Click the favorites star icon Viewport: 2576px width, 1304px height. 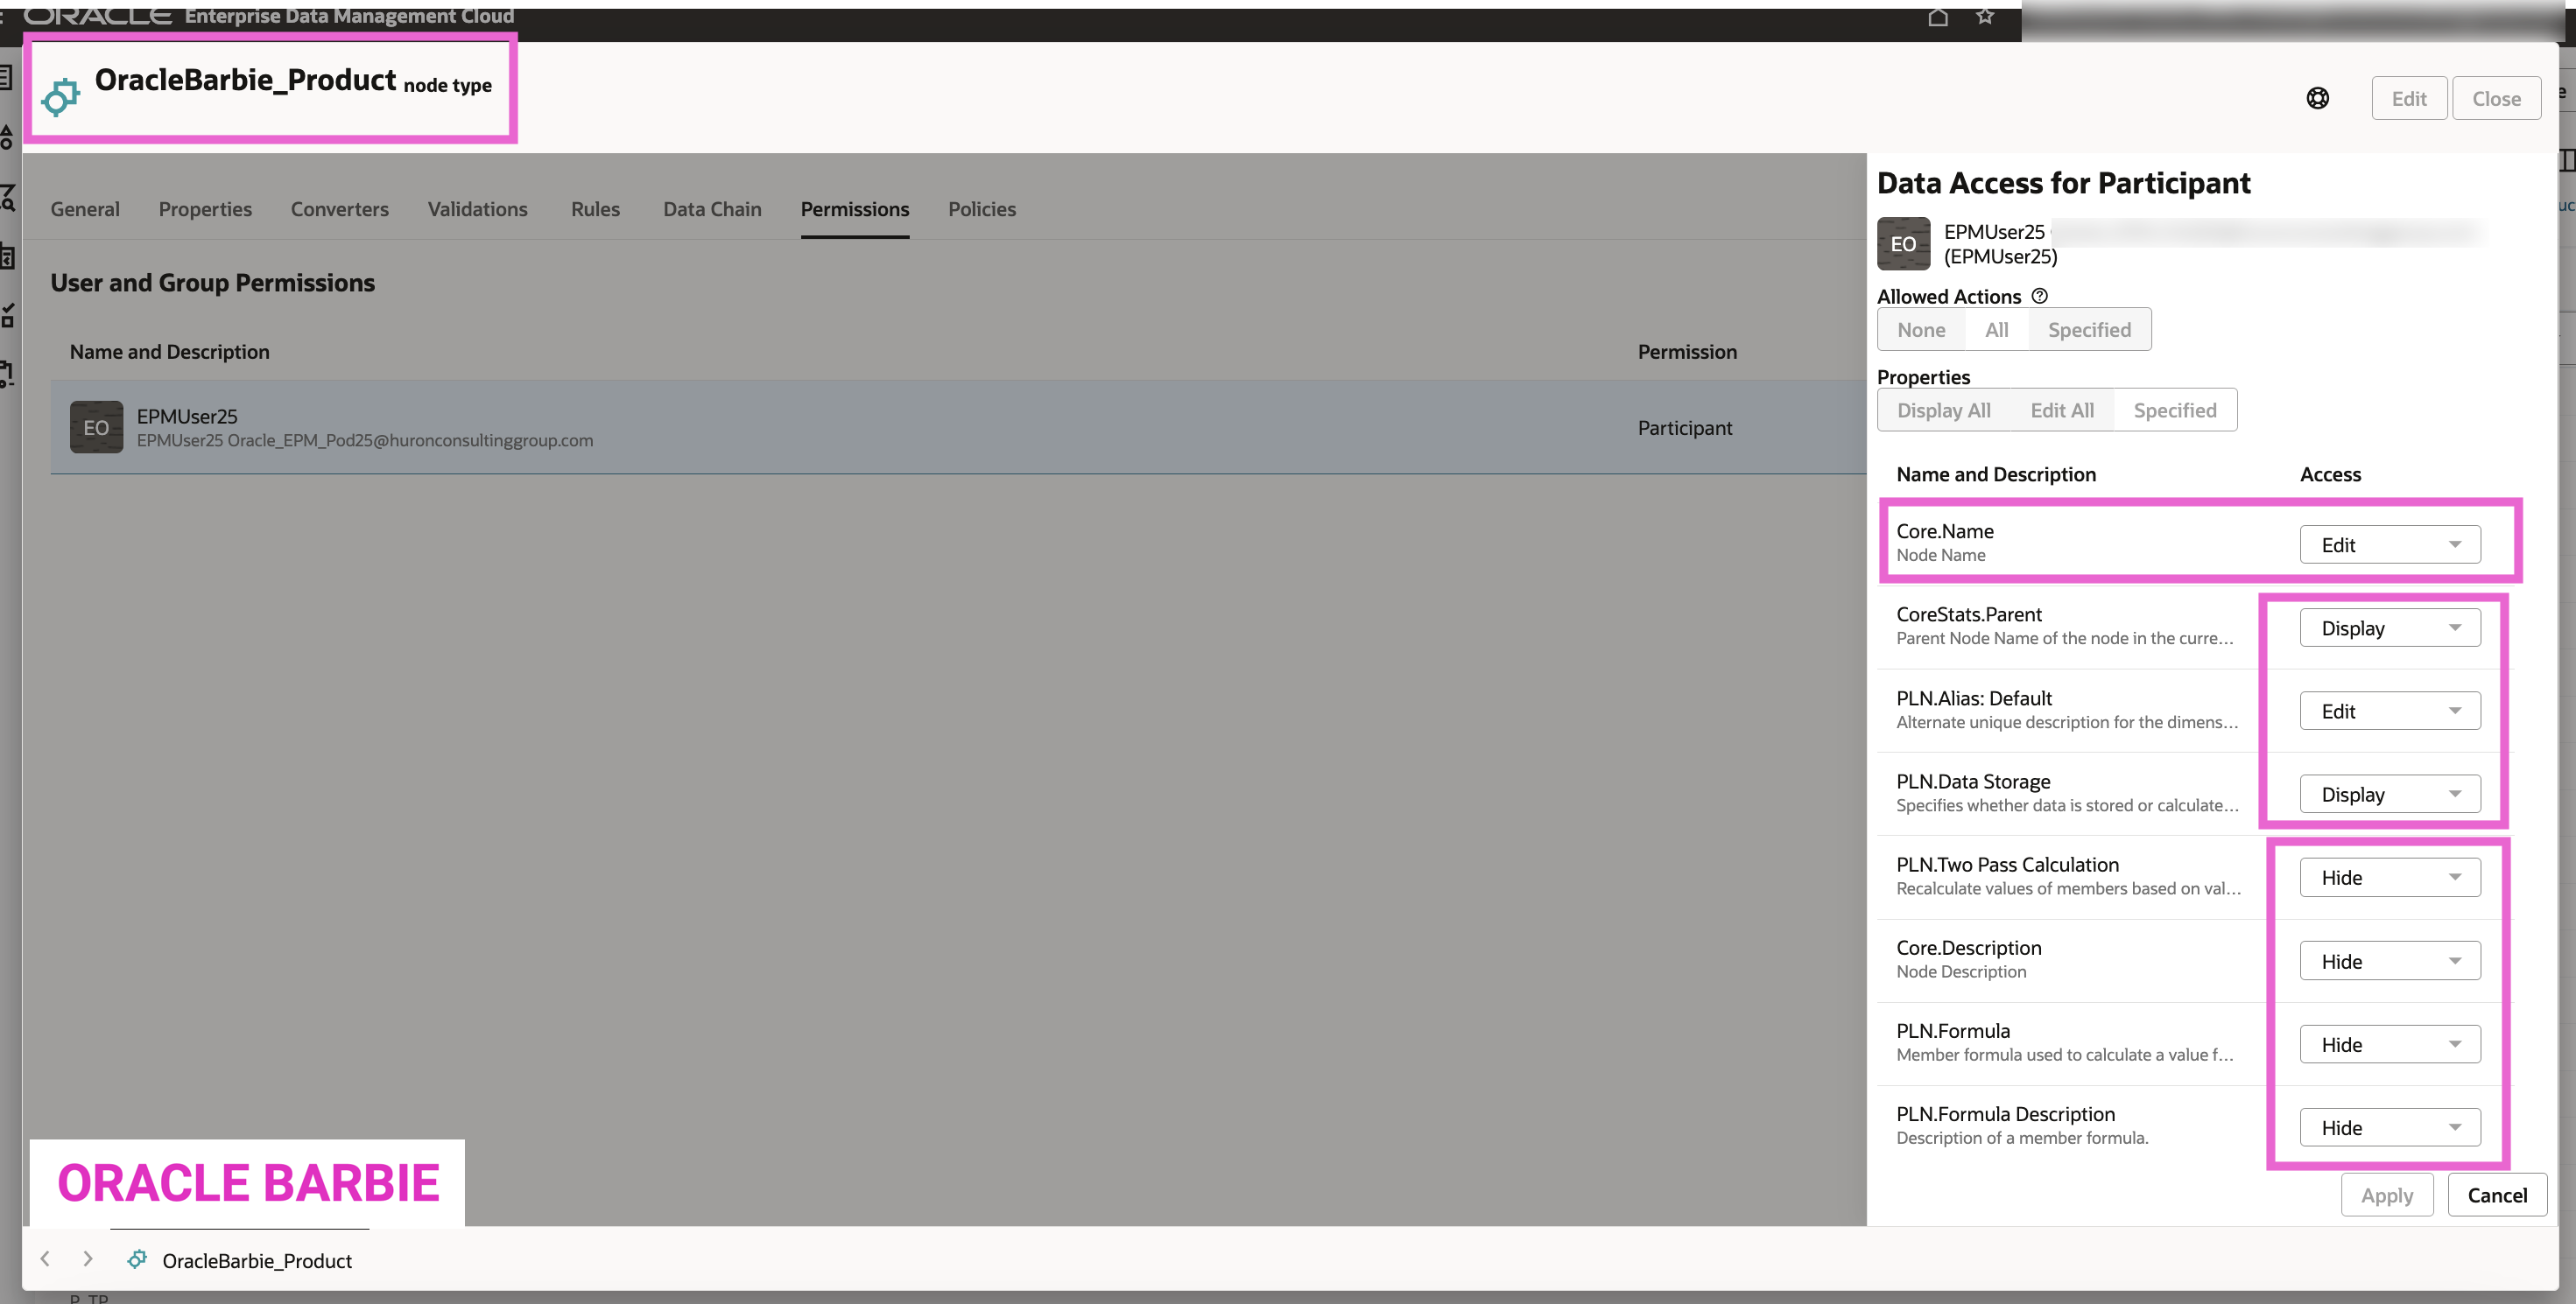[1985, 17]
